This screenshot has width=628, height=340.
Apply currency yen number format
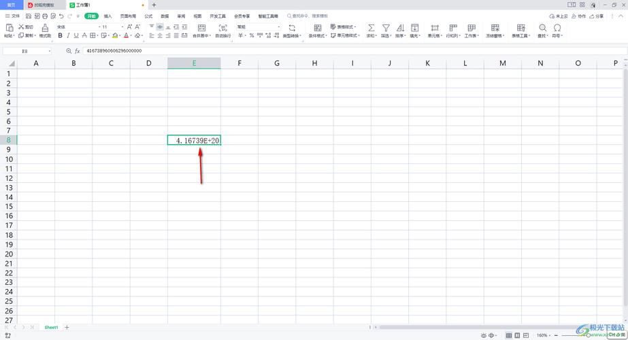240,35
